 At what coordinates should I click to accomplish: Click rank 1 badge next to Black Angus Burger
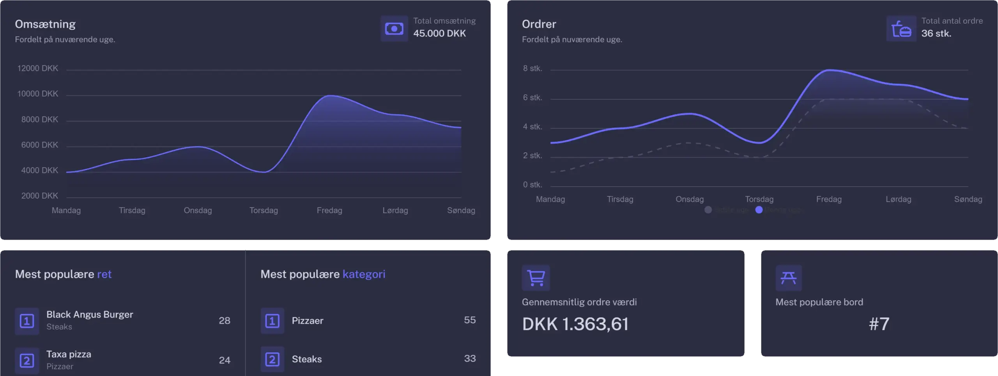27,321
